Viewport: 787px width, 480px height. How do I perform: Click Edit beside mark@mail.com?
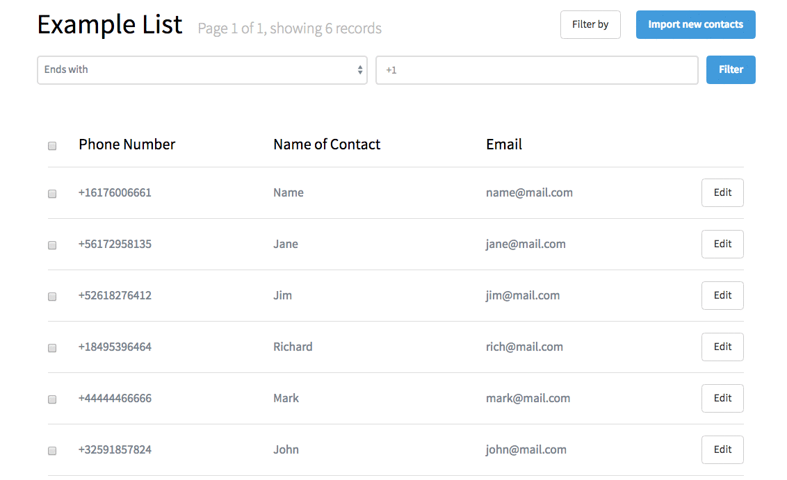(x=722, y=398)
